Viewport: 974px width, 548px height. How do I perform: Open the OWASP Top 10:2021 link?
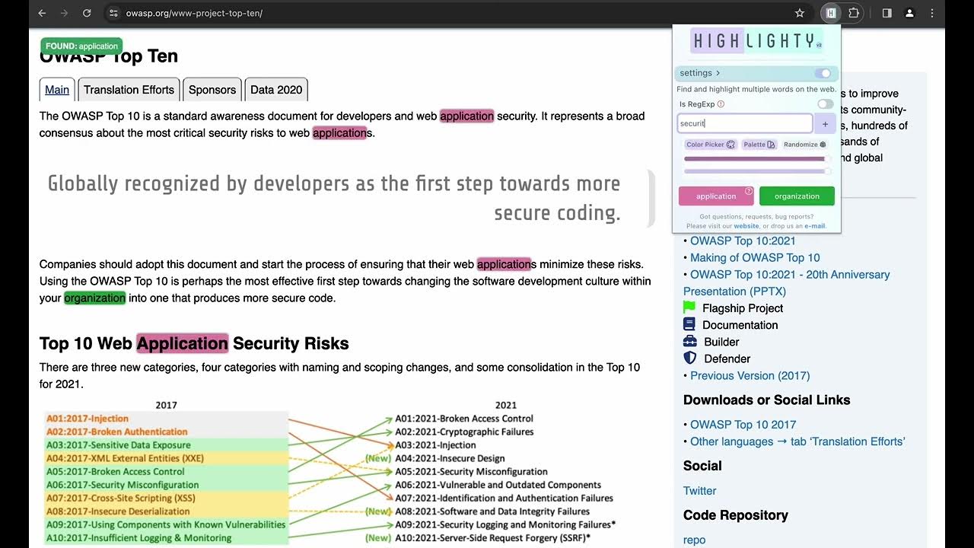coord(743,241)
